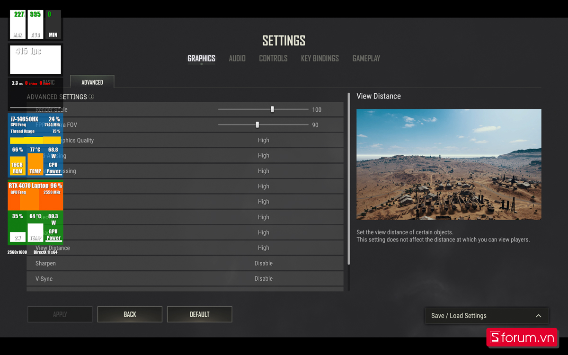Click the RTX 4070 Laptop overlay label

[x=28, y=186]
